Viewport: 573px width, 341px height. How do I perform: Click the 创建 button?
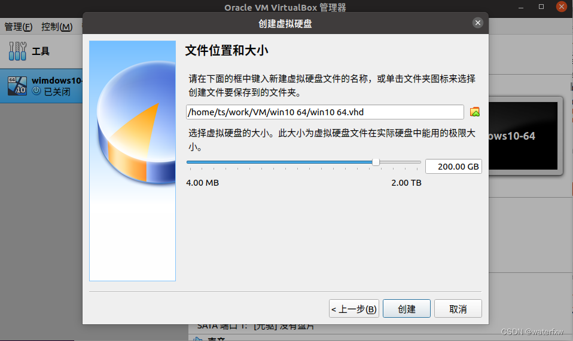pyautogui.click(x=406, y=309)
